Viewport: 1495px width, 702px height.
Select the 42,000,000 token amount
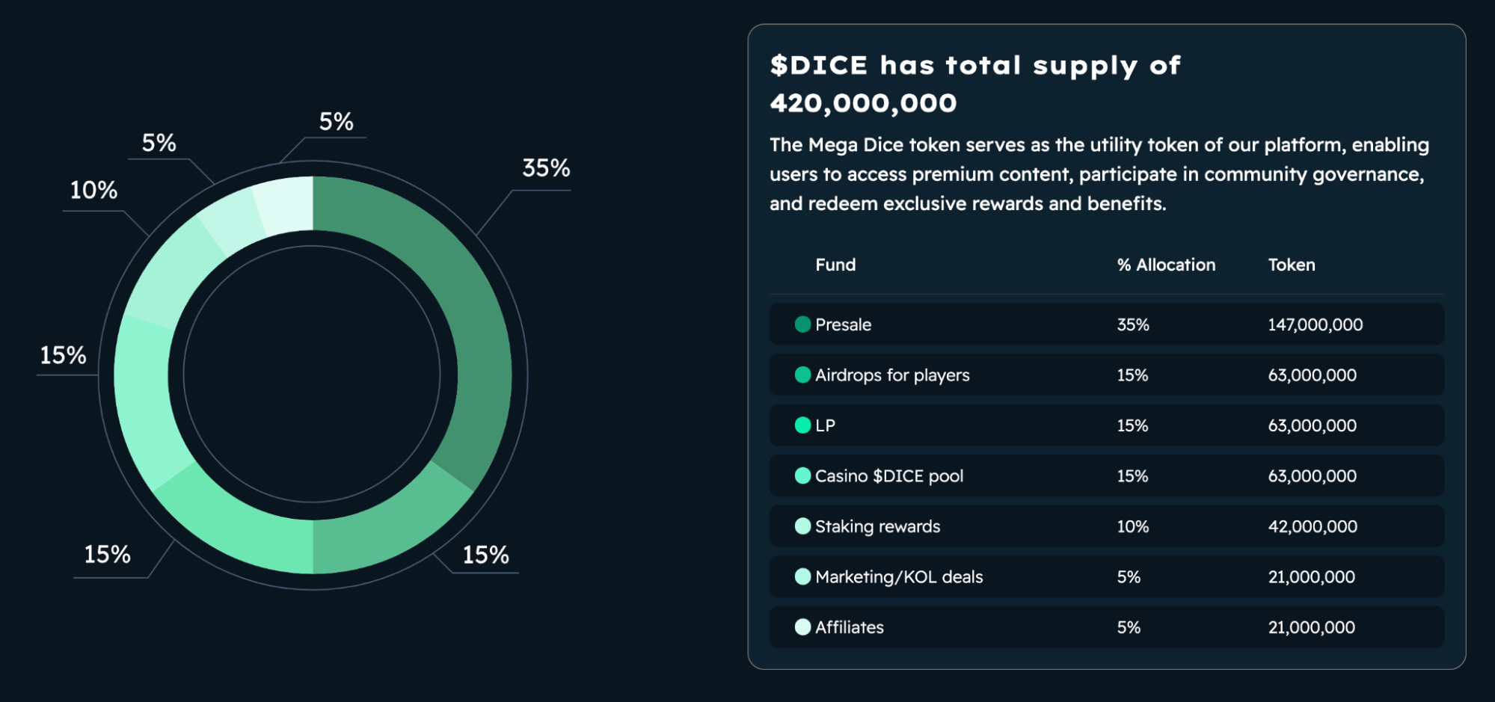click(x=1313, y=527)
